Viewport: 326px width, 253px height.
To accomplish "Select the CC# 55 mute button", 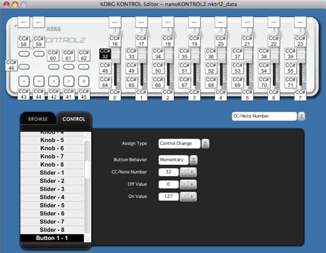I will point(291,68).
